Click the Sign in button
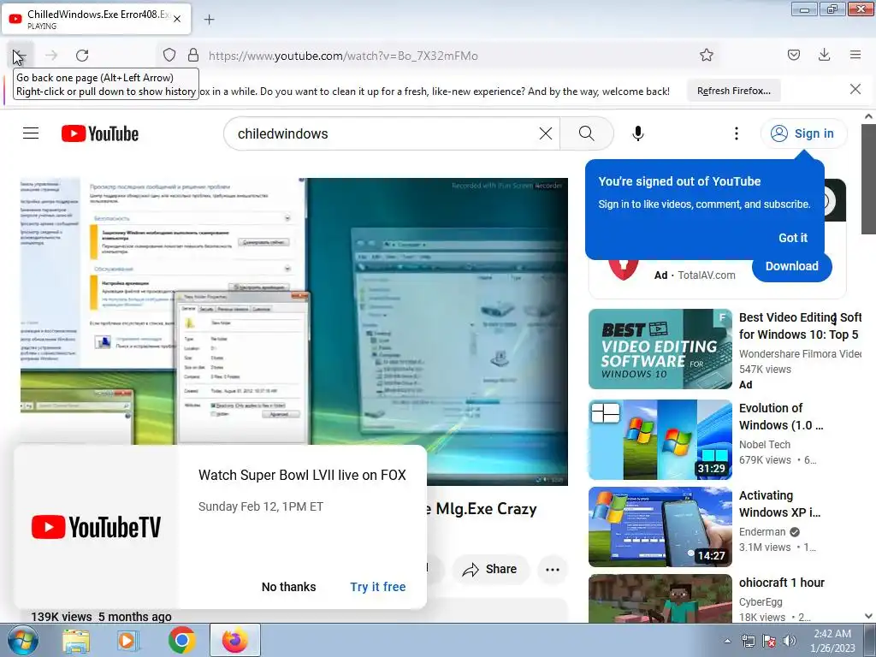 click(x=803, y=133)
